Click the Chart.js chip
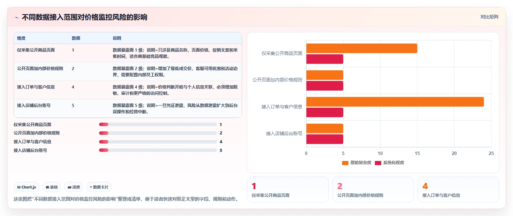This screenshot has height=216, width=513. click(27, 187)
